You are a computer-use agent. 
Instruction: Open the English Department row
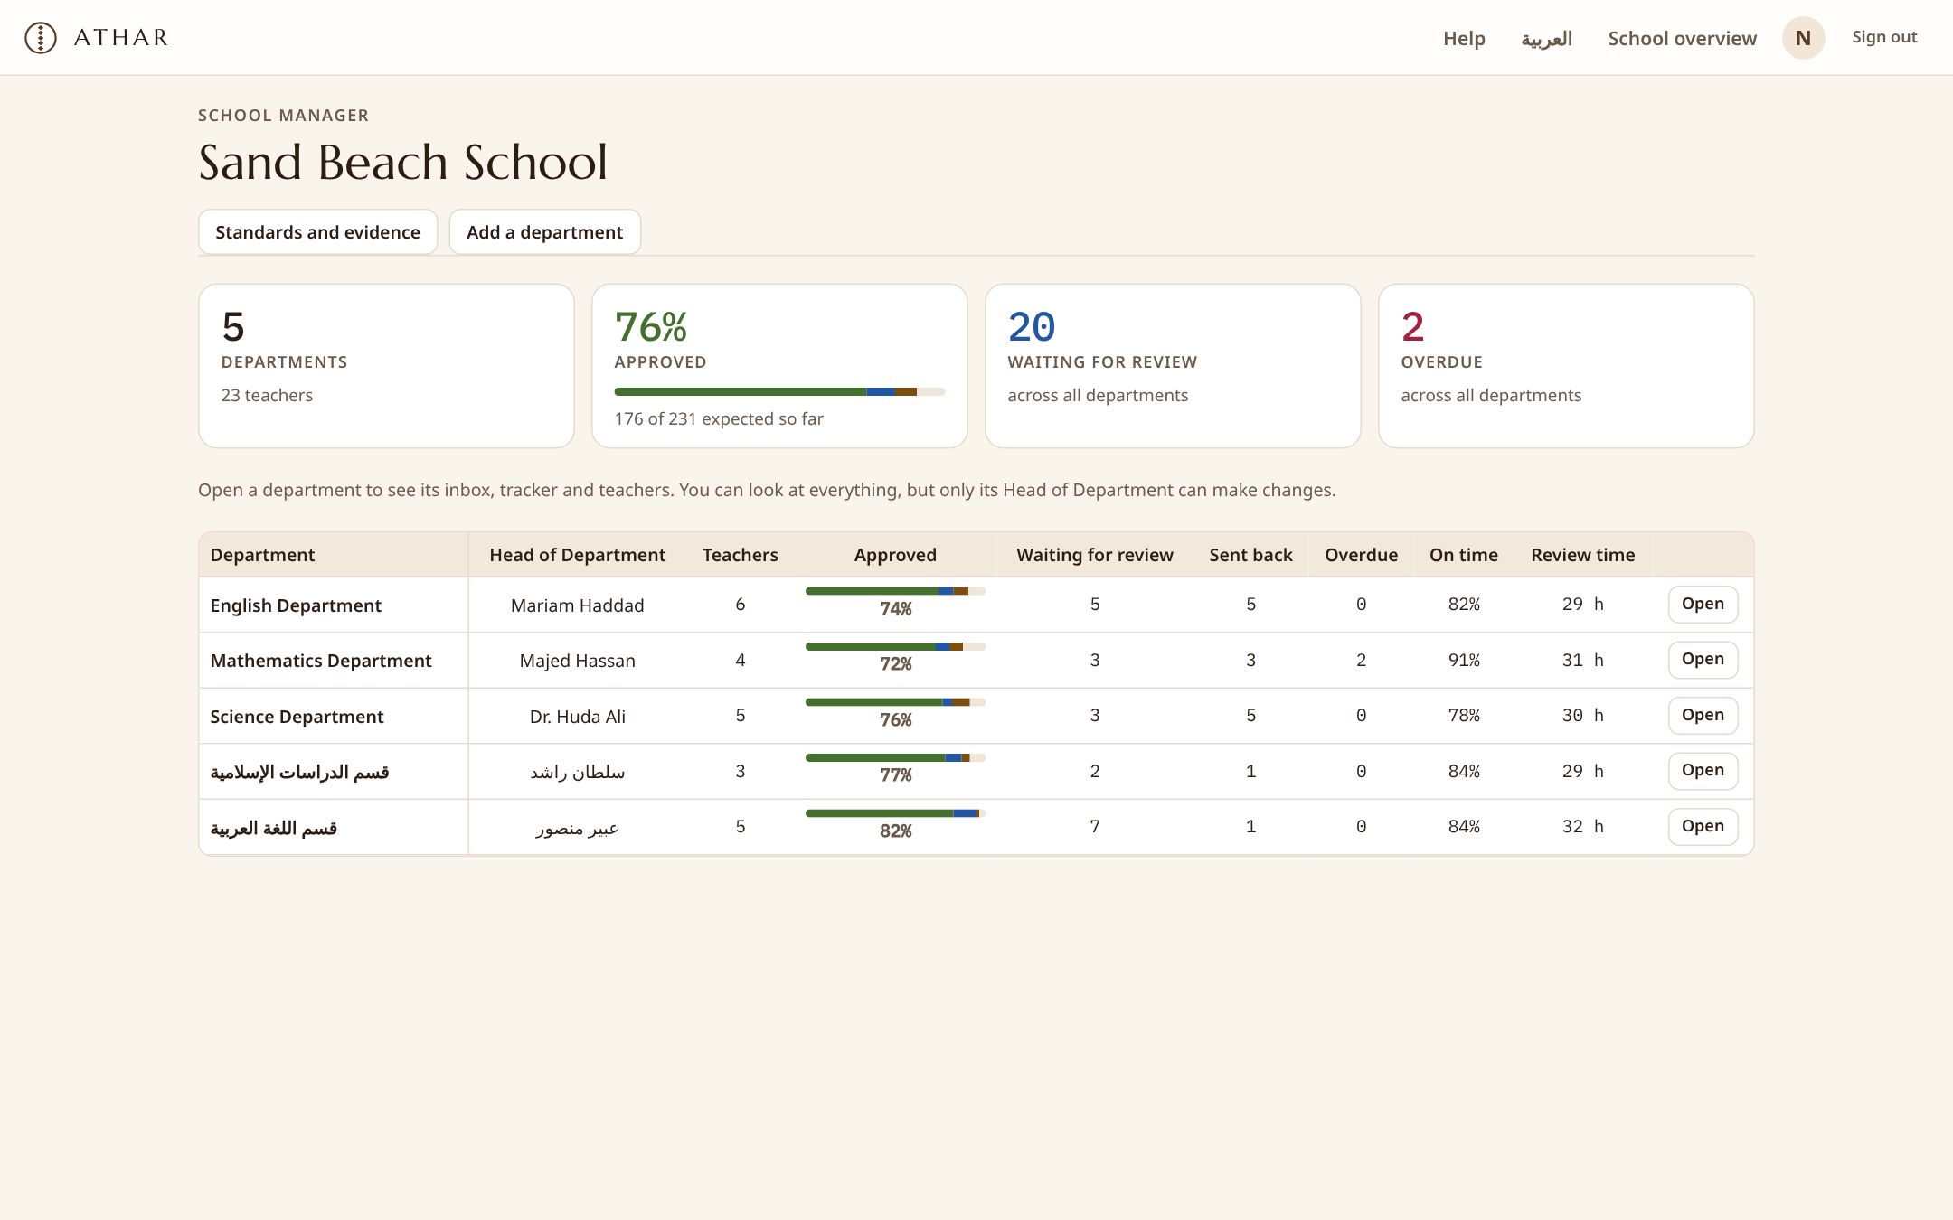[x=1703, y=604]
